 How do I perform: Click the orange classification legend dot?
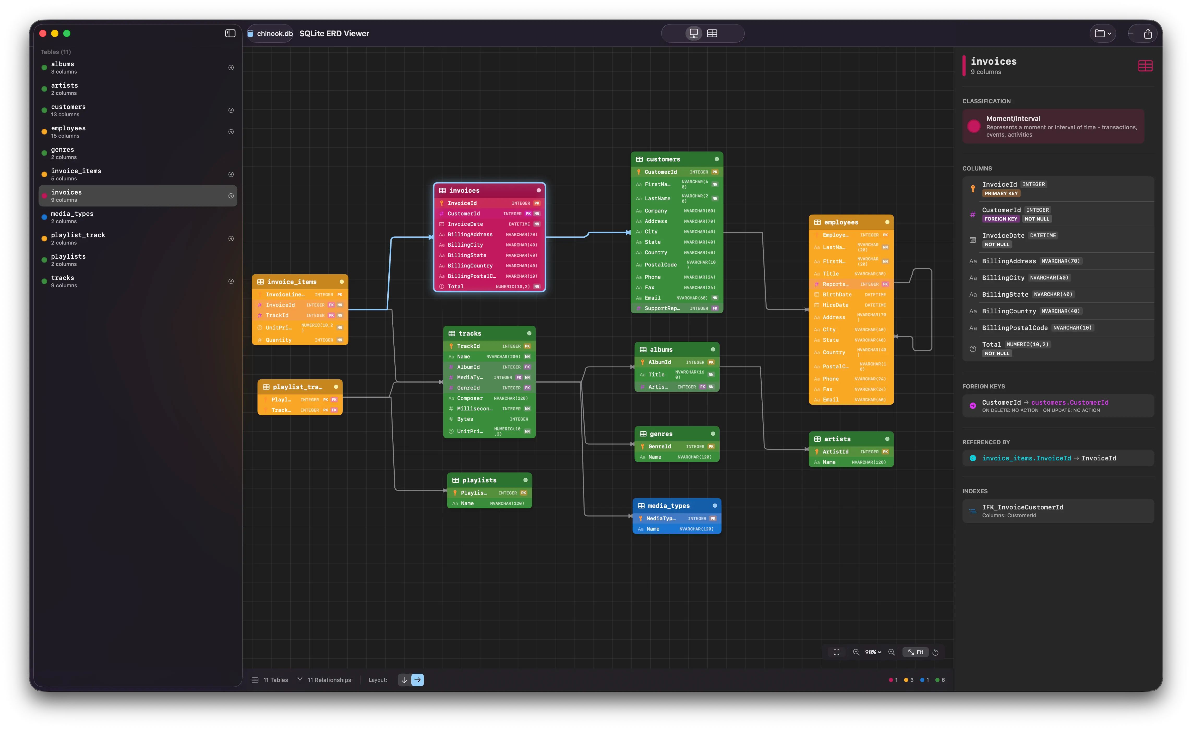pyautogui.click(x=906, y=680)
